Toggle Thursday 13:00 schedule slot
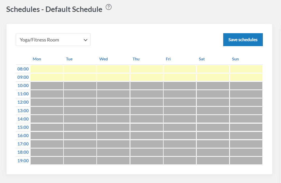281x183 pixels. pos(146,111)
